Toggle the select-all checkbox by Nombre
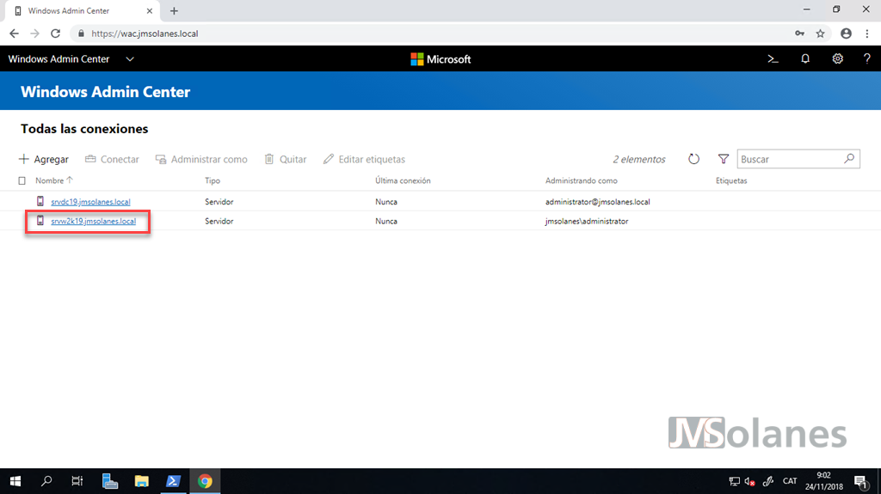 coord(22,180)
